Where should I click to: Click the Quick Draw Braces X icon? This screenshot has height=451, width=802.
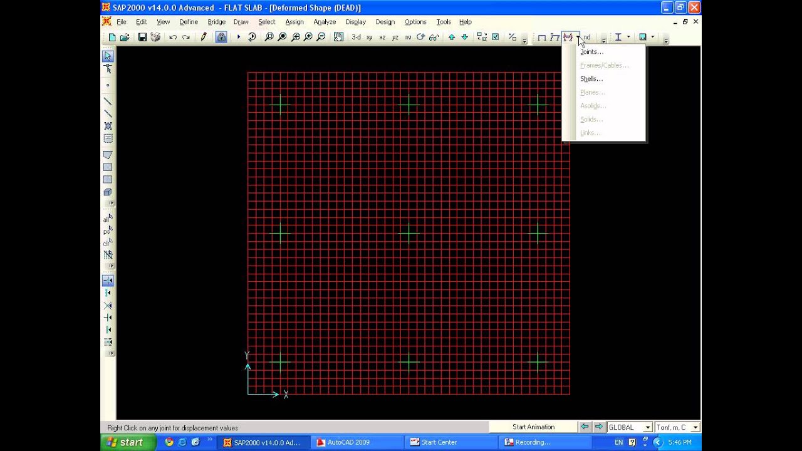click(x=108, y=126)
